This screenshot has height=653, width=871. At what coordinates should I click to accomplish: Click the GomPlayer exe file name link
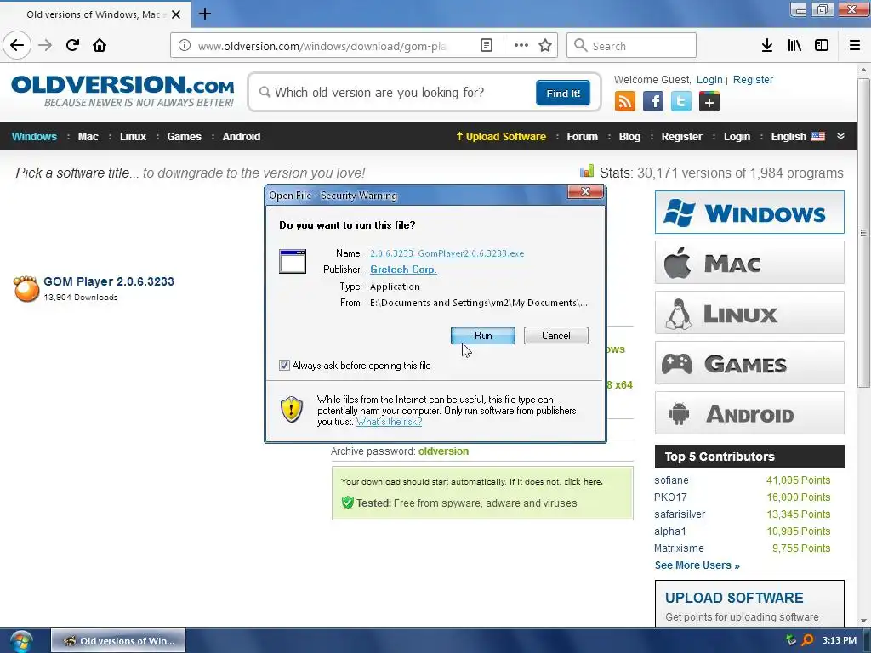447,253
